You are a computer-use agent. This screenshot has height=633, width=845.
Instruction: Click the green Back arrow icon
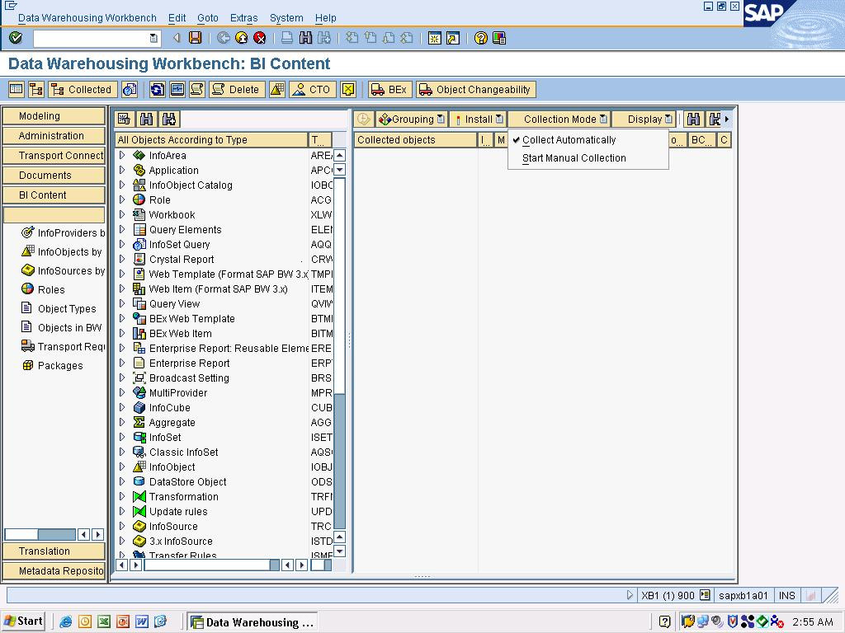pos(223,38)
